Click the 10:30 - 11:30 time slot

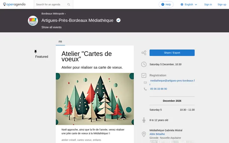[x=187, y=110]
